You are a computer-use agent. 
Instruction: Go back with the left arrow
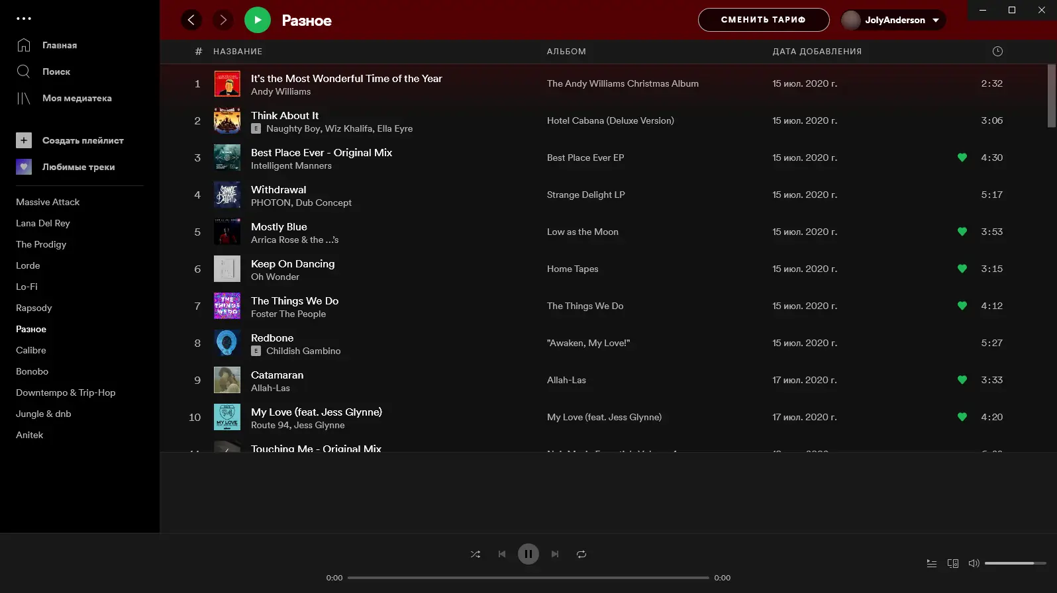coord(191,20)
